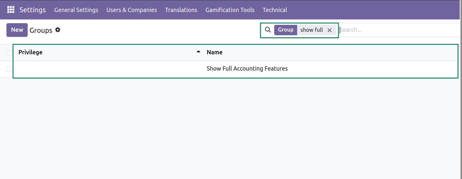Open the Technical menu
Image resolution: width=462 pixels, height=179 pixels.
point(275,10)
